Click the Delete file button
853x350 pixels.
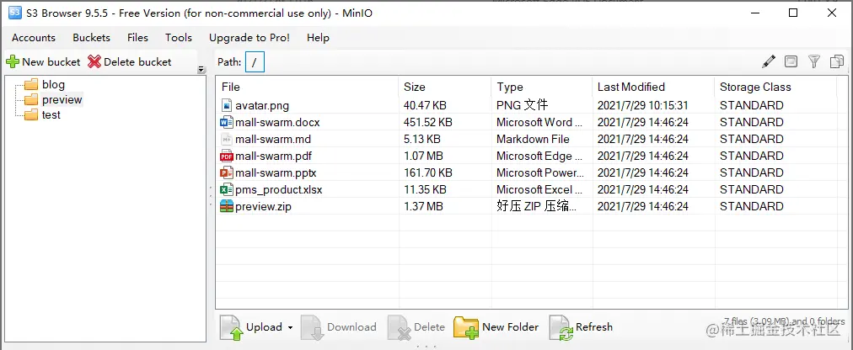pyautogui.click(x=416, y=327)
